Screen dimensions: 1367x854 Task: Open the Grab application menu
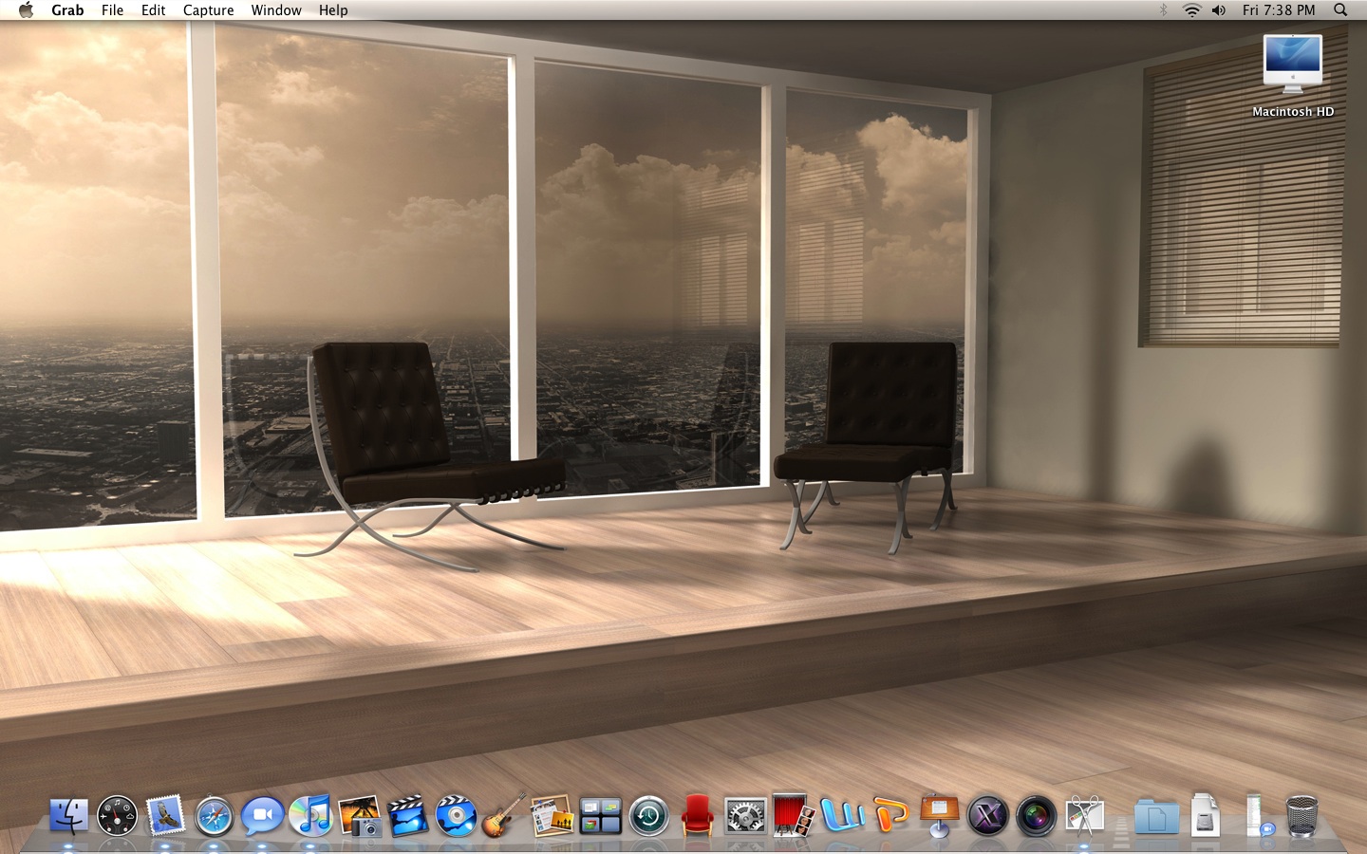[67, 9]
